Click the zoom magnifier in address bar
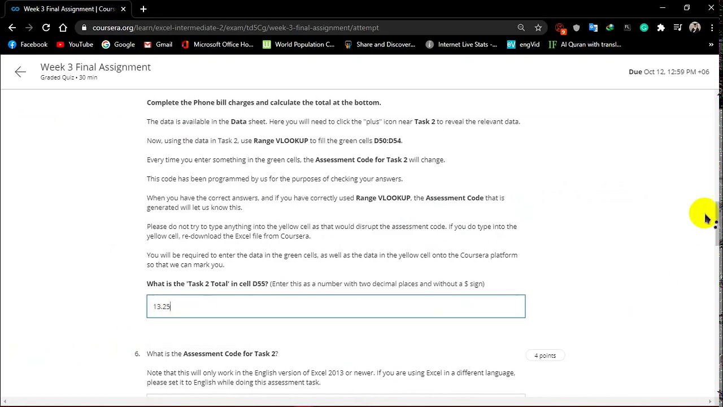723x407 pixels. tap(521, 27)
